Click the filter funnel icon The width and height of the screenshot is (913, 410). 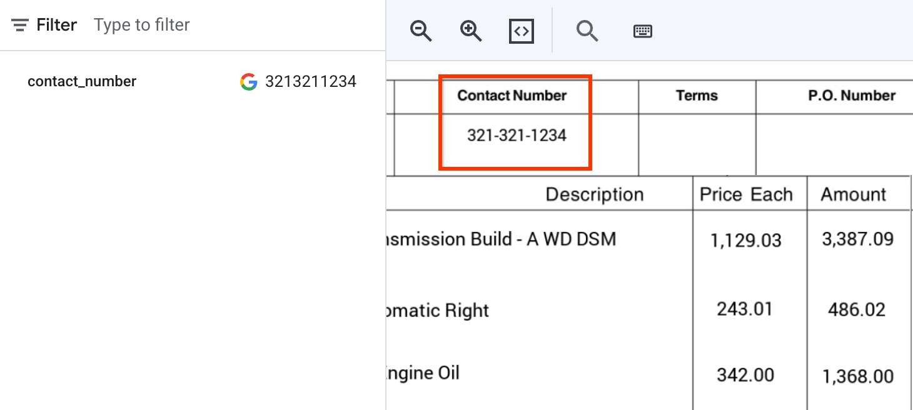19,24
